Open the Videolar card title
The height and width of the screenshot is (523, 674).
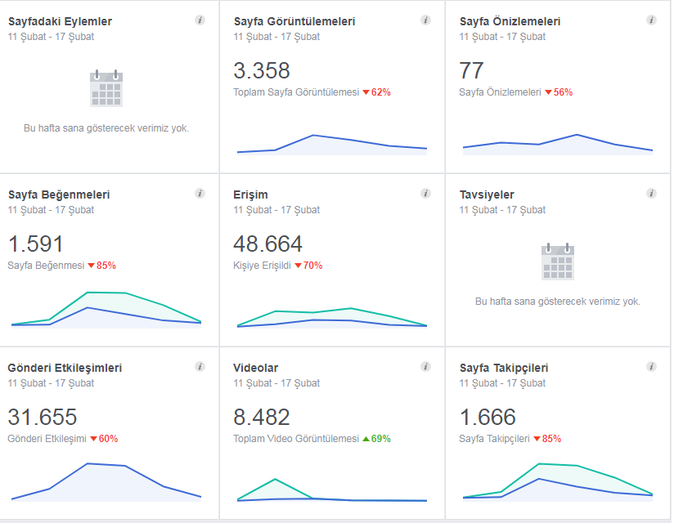pyautogui.click(x=256, y=368)
